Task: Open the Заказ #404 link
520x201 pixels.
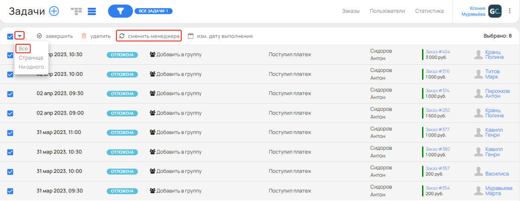Action: pyautogui.click(x=438, y=51)
